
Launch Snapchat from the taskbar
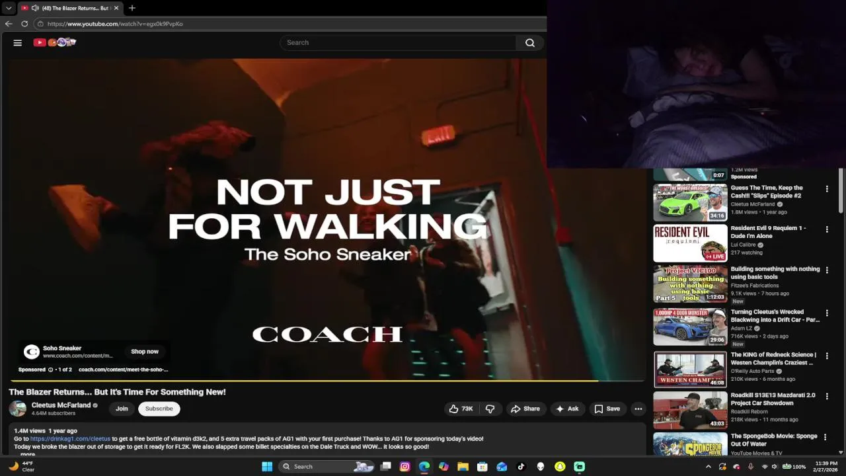point(560,466)
